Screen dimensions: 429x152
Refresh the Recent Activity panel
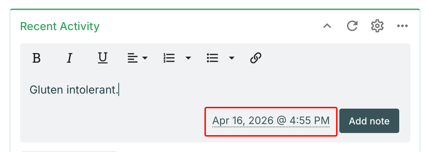(x=352, y=26)
